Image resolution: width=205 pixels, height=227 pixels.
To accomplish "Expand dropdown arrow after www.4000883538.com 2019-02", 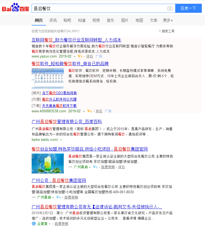I will (84, 112).
